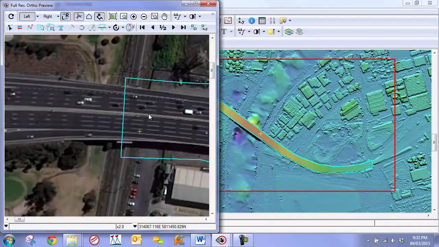Click the polygon outline tool icon
This screenshot has width=439, height=247.
click(x=89, y=16)
